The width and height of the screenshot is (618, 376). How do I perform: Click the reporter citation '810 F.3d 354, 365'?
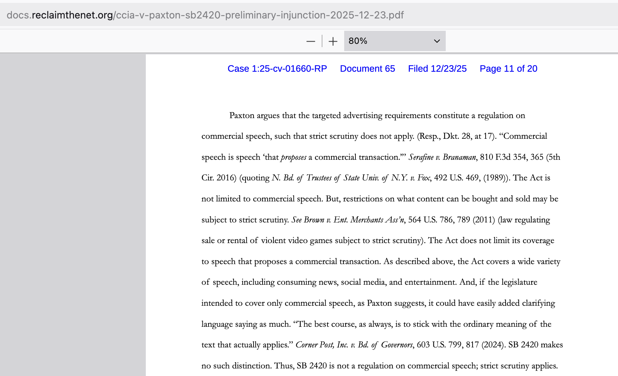coord(512,157)
